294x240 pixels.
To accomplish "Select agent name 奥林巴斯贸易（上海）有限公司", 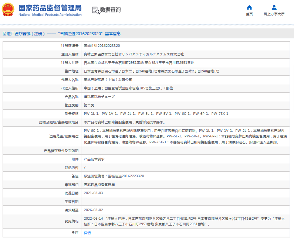I will coord(108,80).
